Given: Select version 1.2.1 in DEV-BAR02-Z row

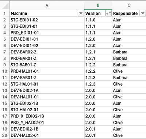Looking at the screenshot, I should pos(98,52).
